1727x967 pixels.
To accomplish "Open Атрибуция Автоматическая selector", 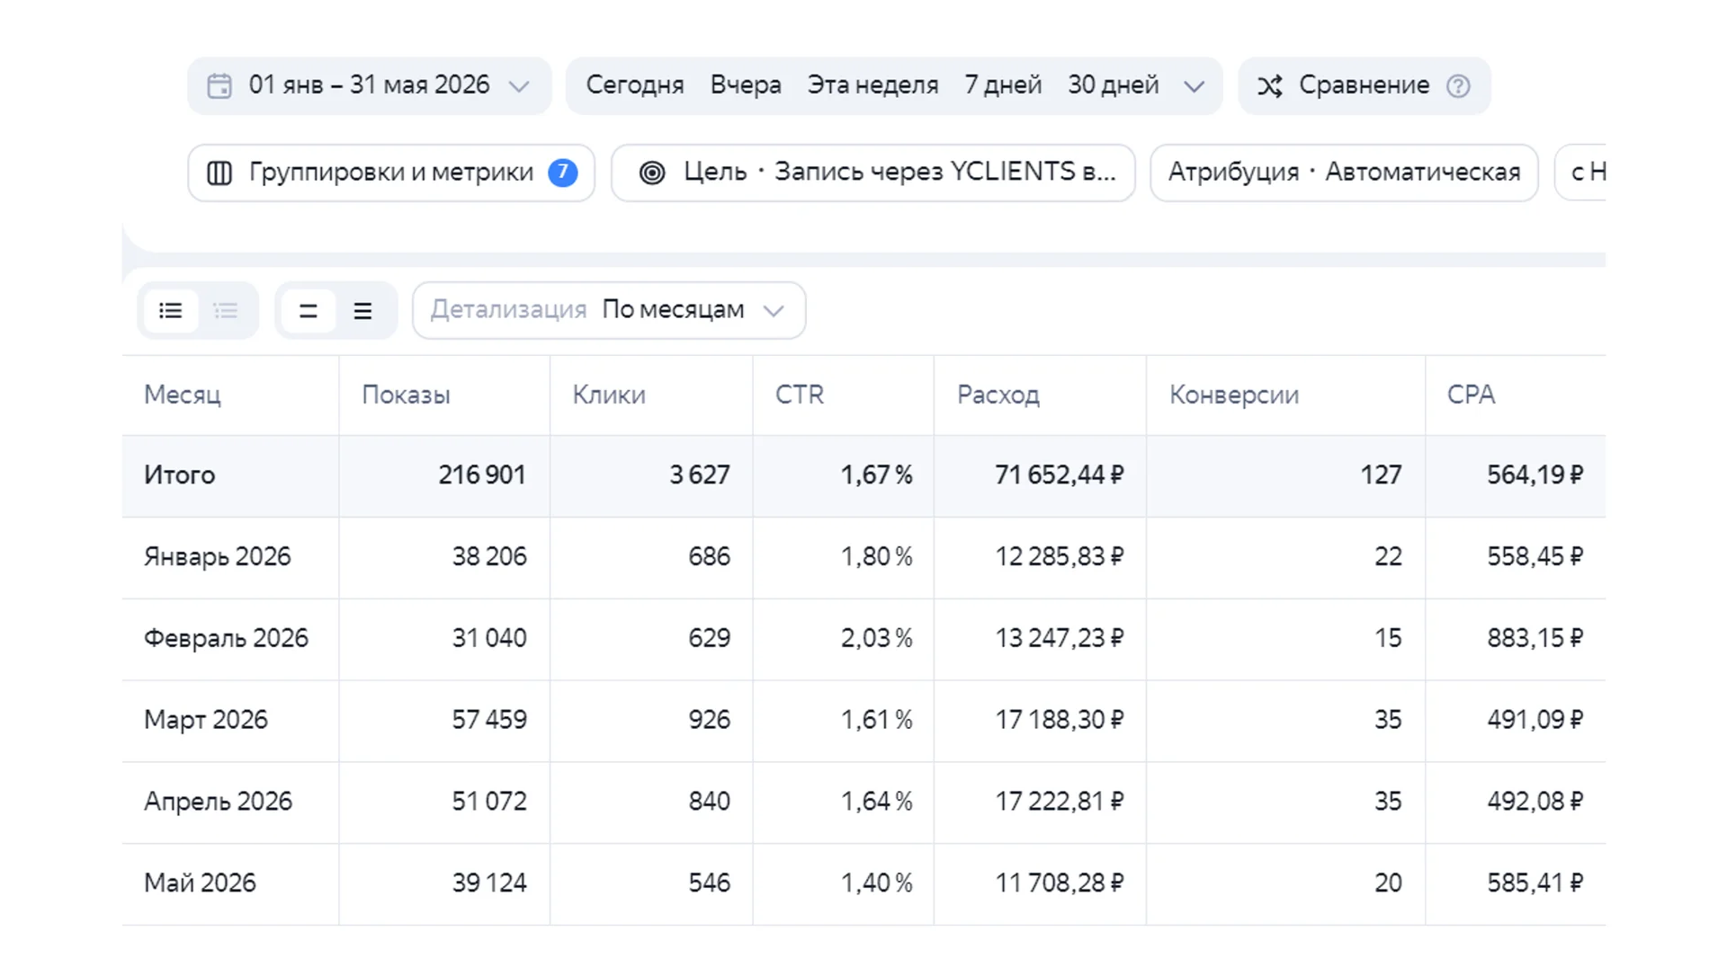I will tap(1344, 173).
